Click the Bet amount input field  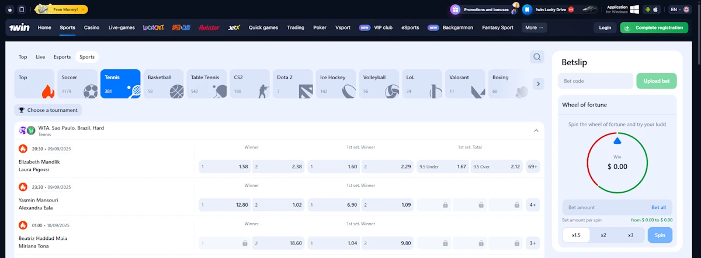604,207
